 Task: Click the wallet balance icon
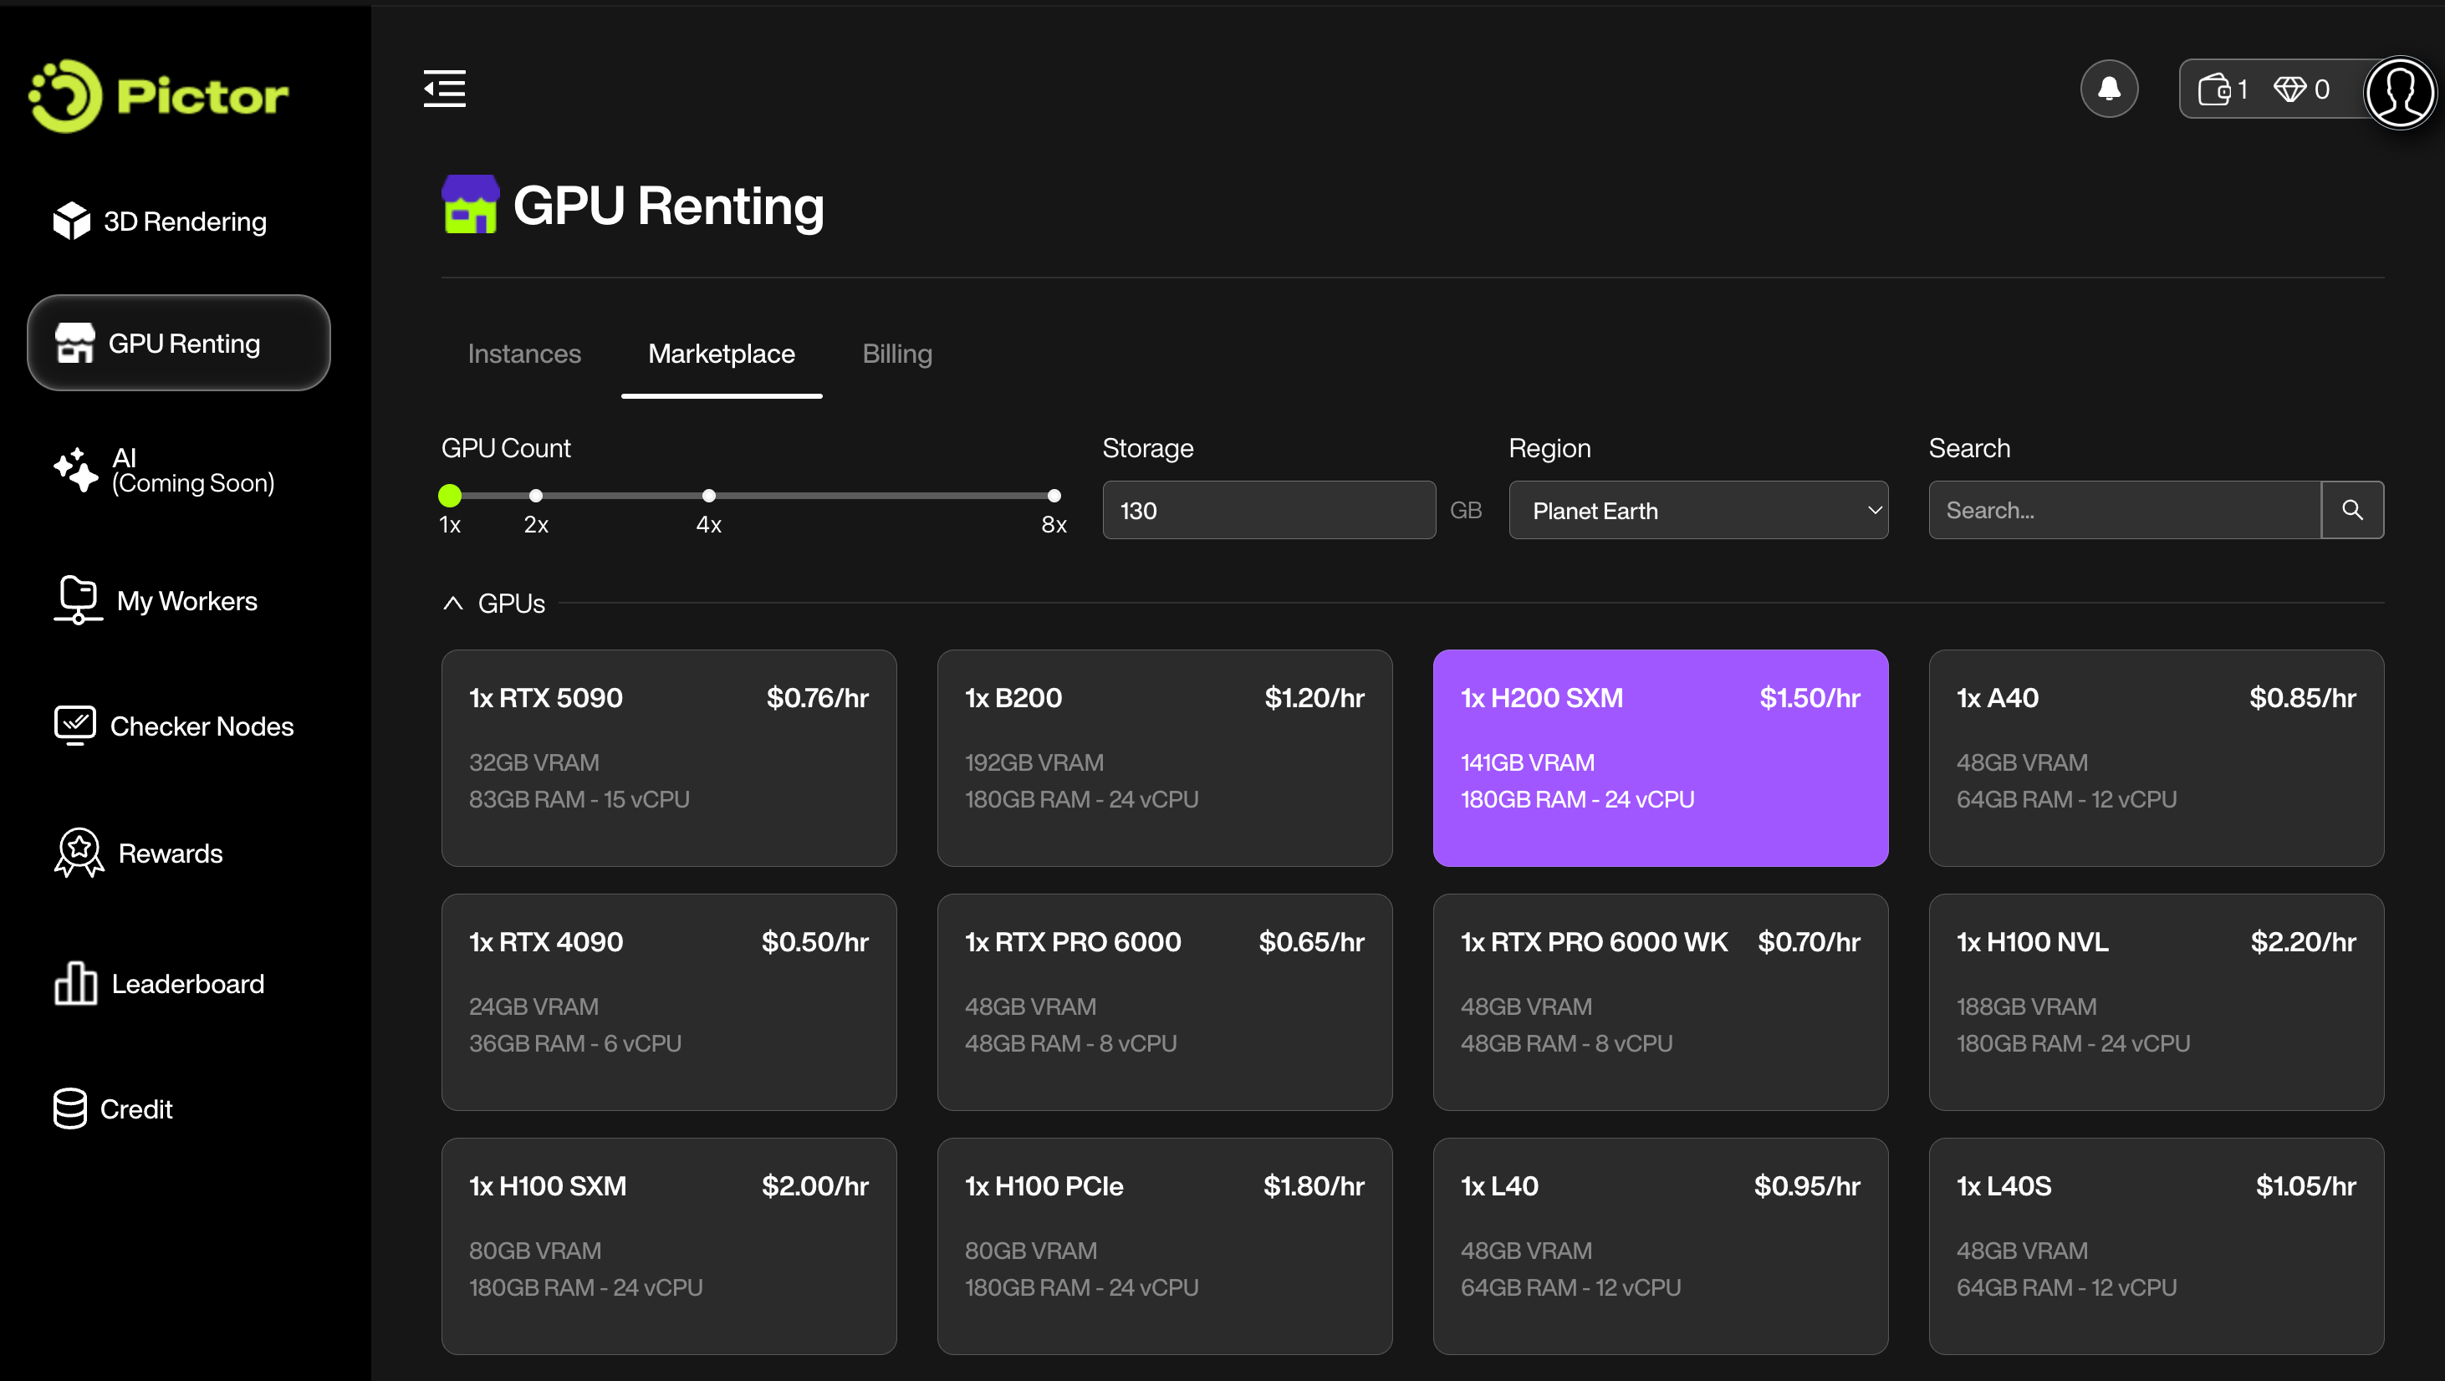coord(2214,89)
